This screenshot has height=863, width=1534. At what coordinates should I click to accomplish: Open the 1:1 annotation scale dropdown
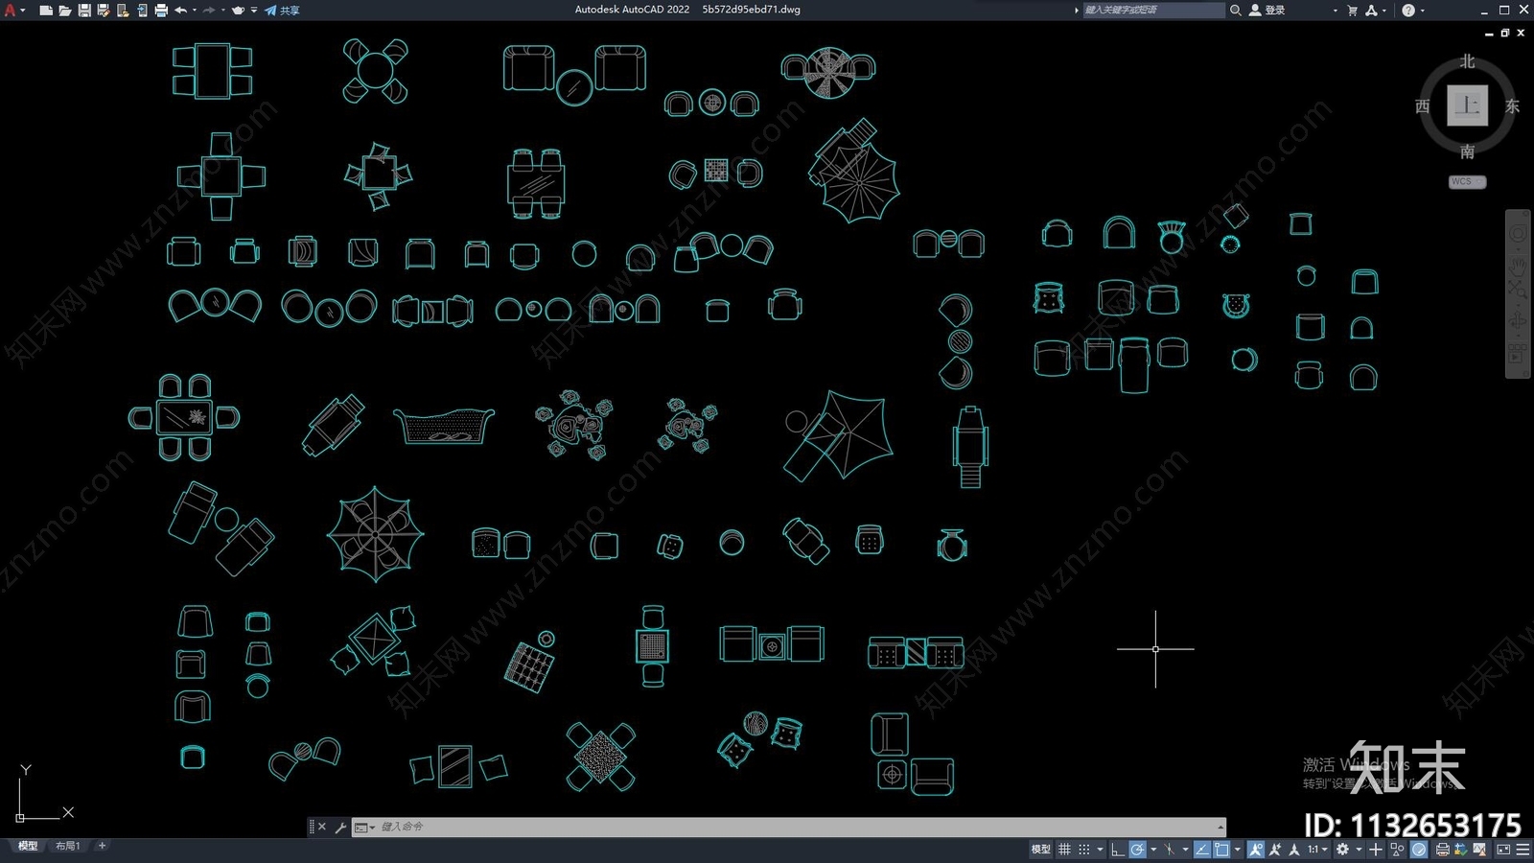pos(1317,850)
